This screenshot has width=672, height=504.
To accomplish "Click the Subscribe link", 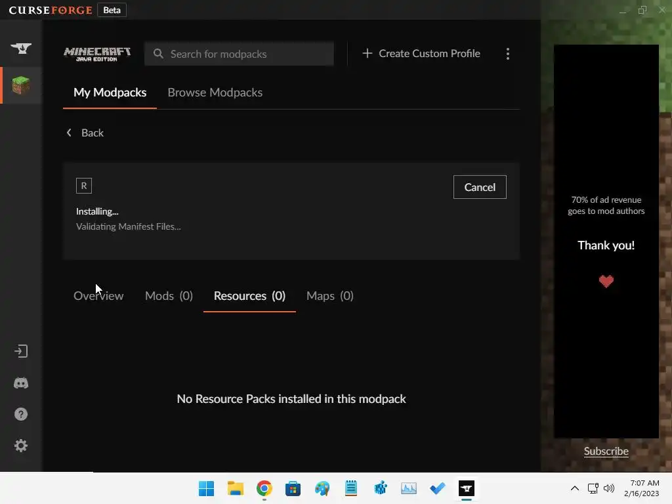I will [606, 451].
